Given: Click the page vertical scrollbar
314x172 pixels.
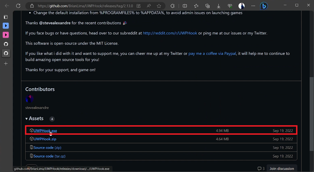Looking at the screenshot, I should pos(311,114).
